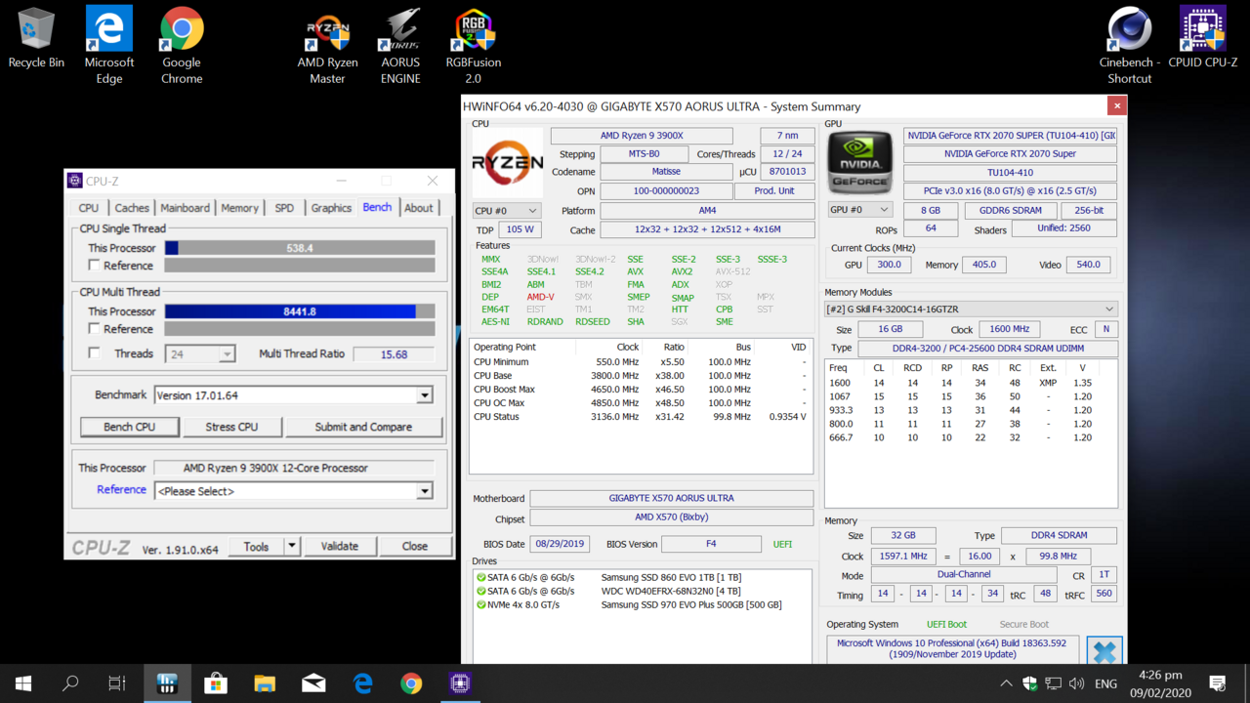Select WDC WD40EFRX drive row
Image resolution: width=1250 pixels, height=703 pixels.
tap(642, 591)
